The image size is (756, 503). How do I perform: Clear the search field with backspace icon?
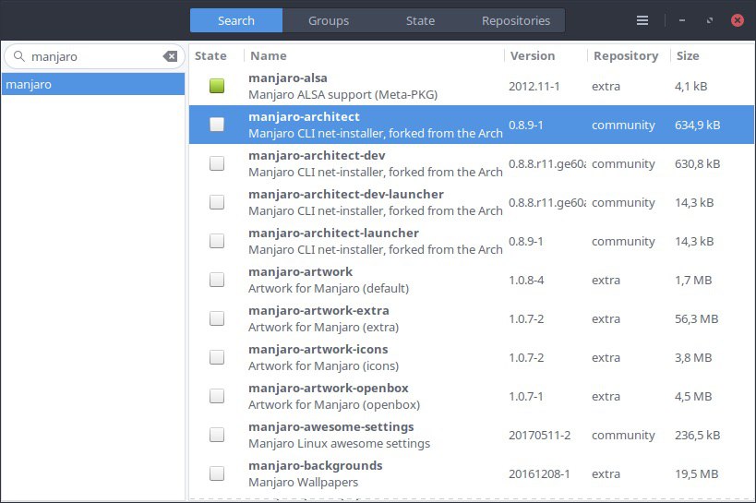pyautogui.click(x=170, y=56)
